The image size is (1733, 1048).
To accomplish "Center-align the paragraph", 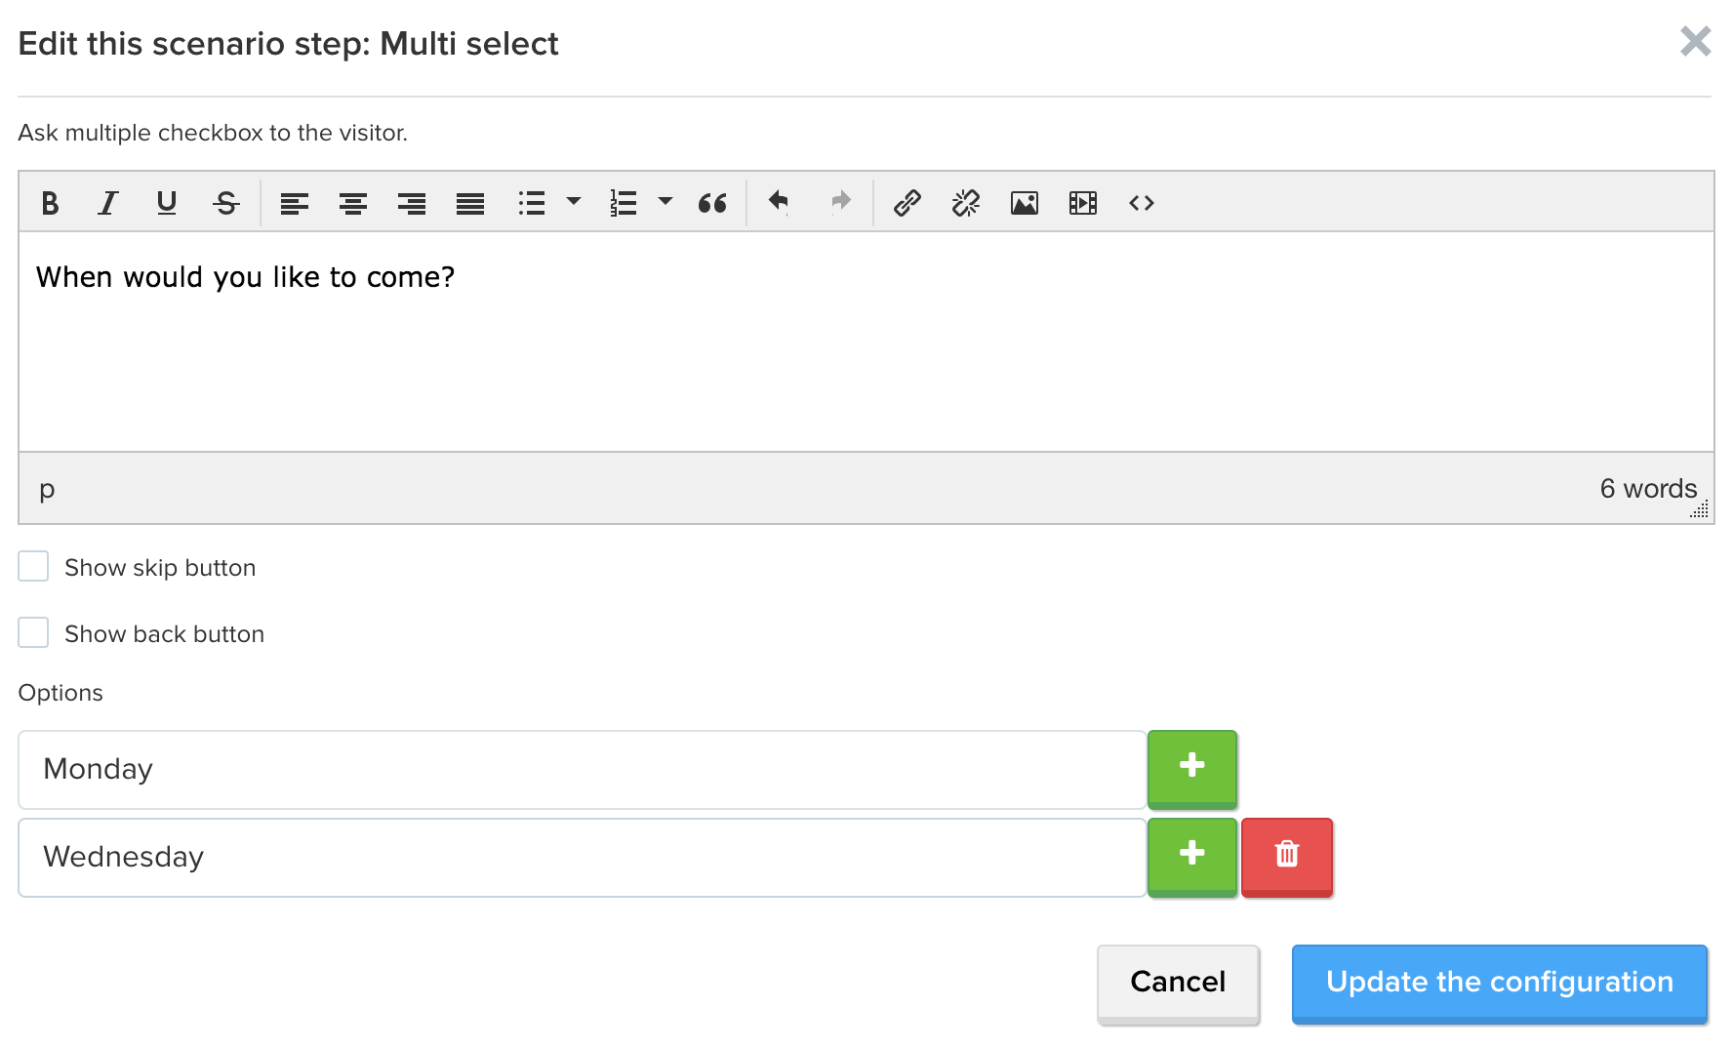I will click(x=353, y=203).
